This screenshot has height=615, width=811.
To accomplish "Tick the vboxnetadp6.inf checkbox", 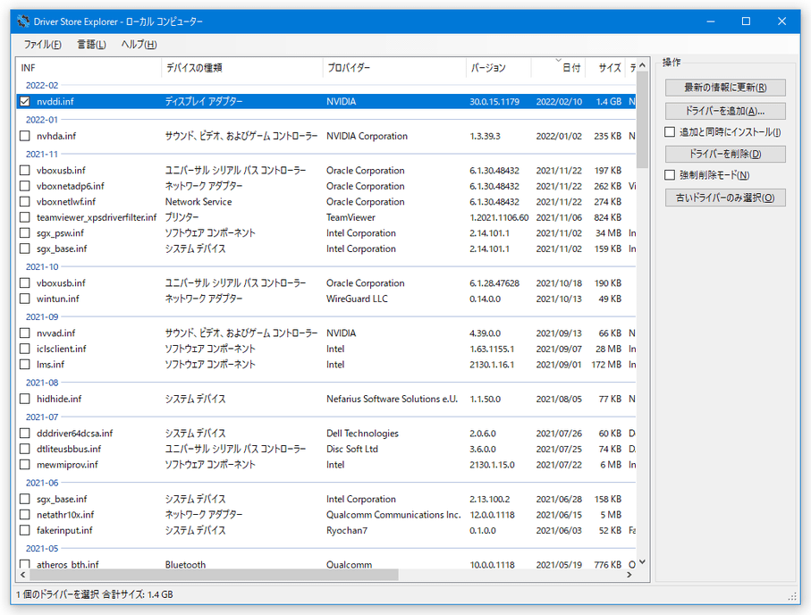I will click(25, 186).
